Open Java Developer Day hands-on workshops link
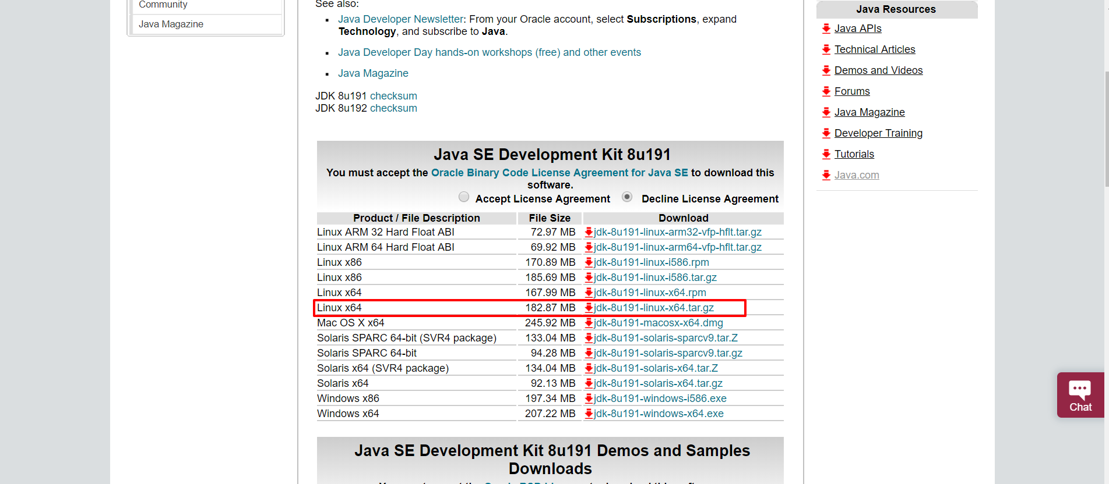This screenshot has width=1109, height=484. [x=490, y=52]
